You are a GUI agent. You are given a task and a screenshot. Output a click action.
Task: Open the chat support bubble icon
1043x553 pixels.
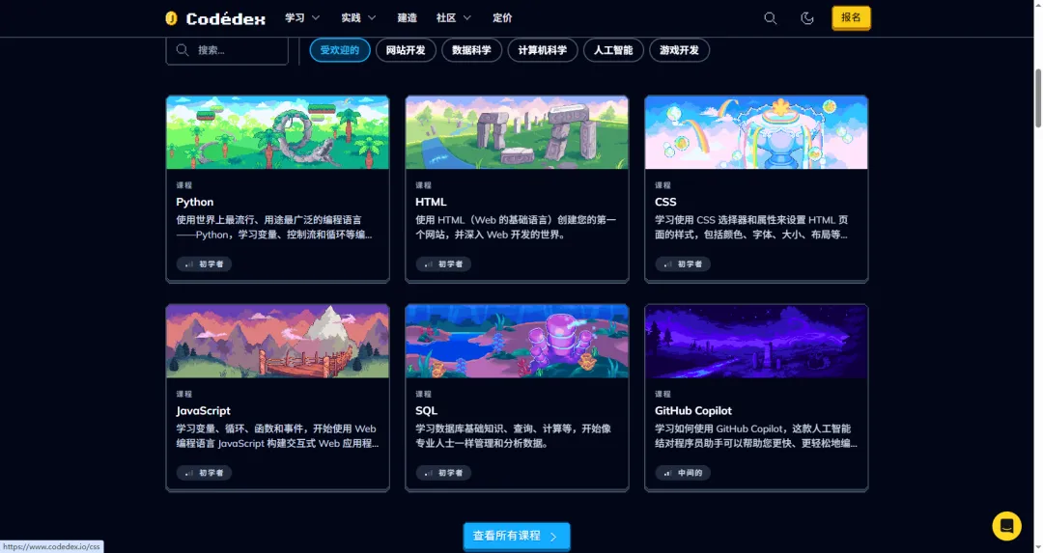tap(1006, 526)
